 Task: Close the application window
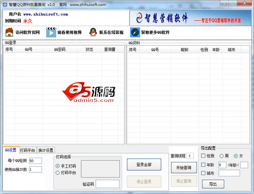tap(245, 4)
